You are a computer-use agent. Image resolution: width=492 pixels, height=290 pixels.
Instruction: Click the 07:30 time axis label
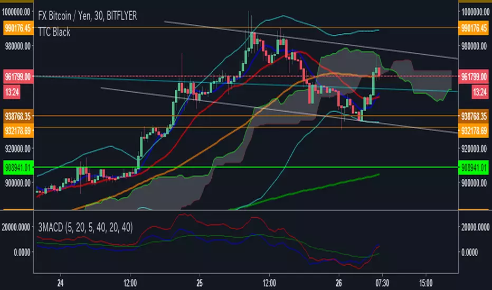coord(382,283)
